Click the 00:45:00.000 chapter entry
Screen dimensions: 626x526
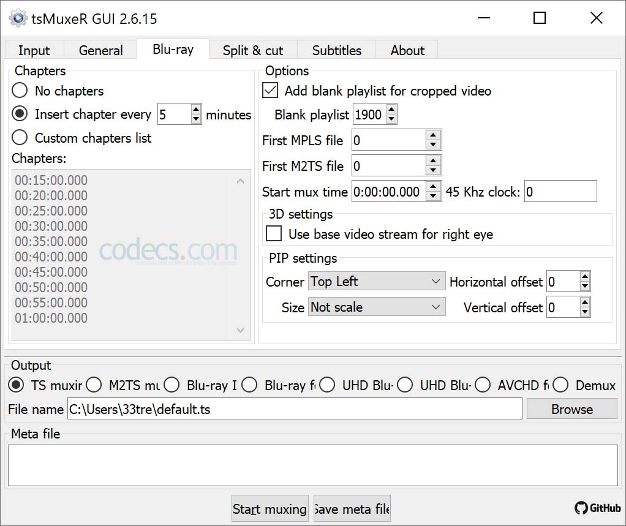(51, 272)
